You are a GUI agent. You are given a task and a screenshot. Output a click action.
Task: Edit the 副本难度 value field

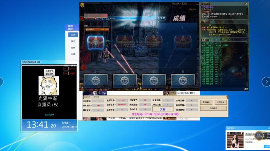point(98,110)
